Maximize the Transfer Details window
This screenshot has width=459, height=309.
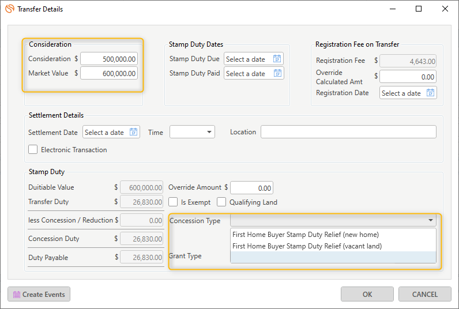[419, 9]
